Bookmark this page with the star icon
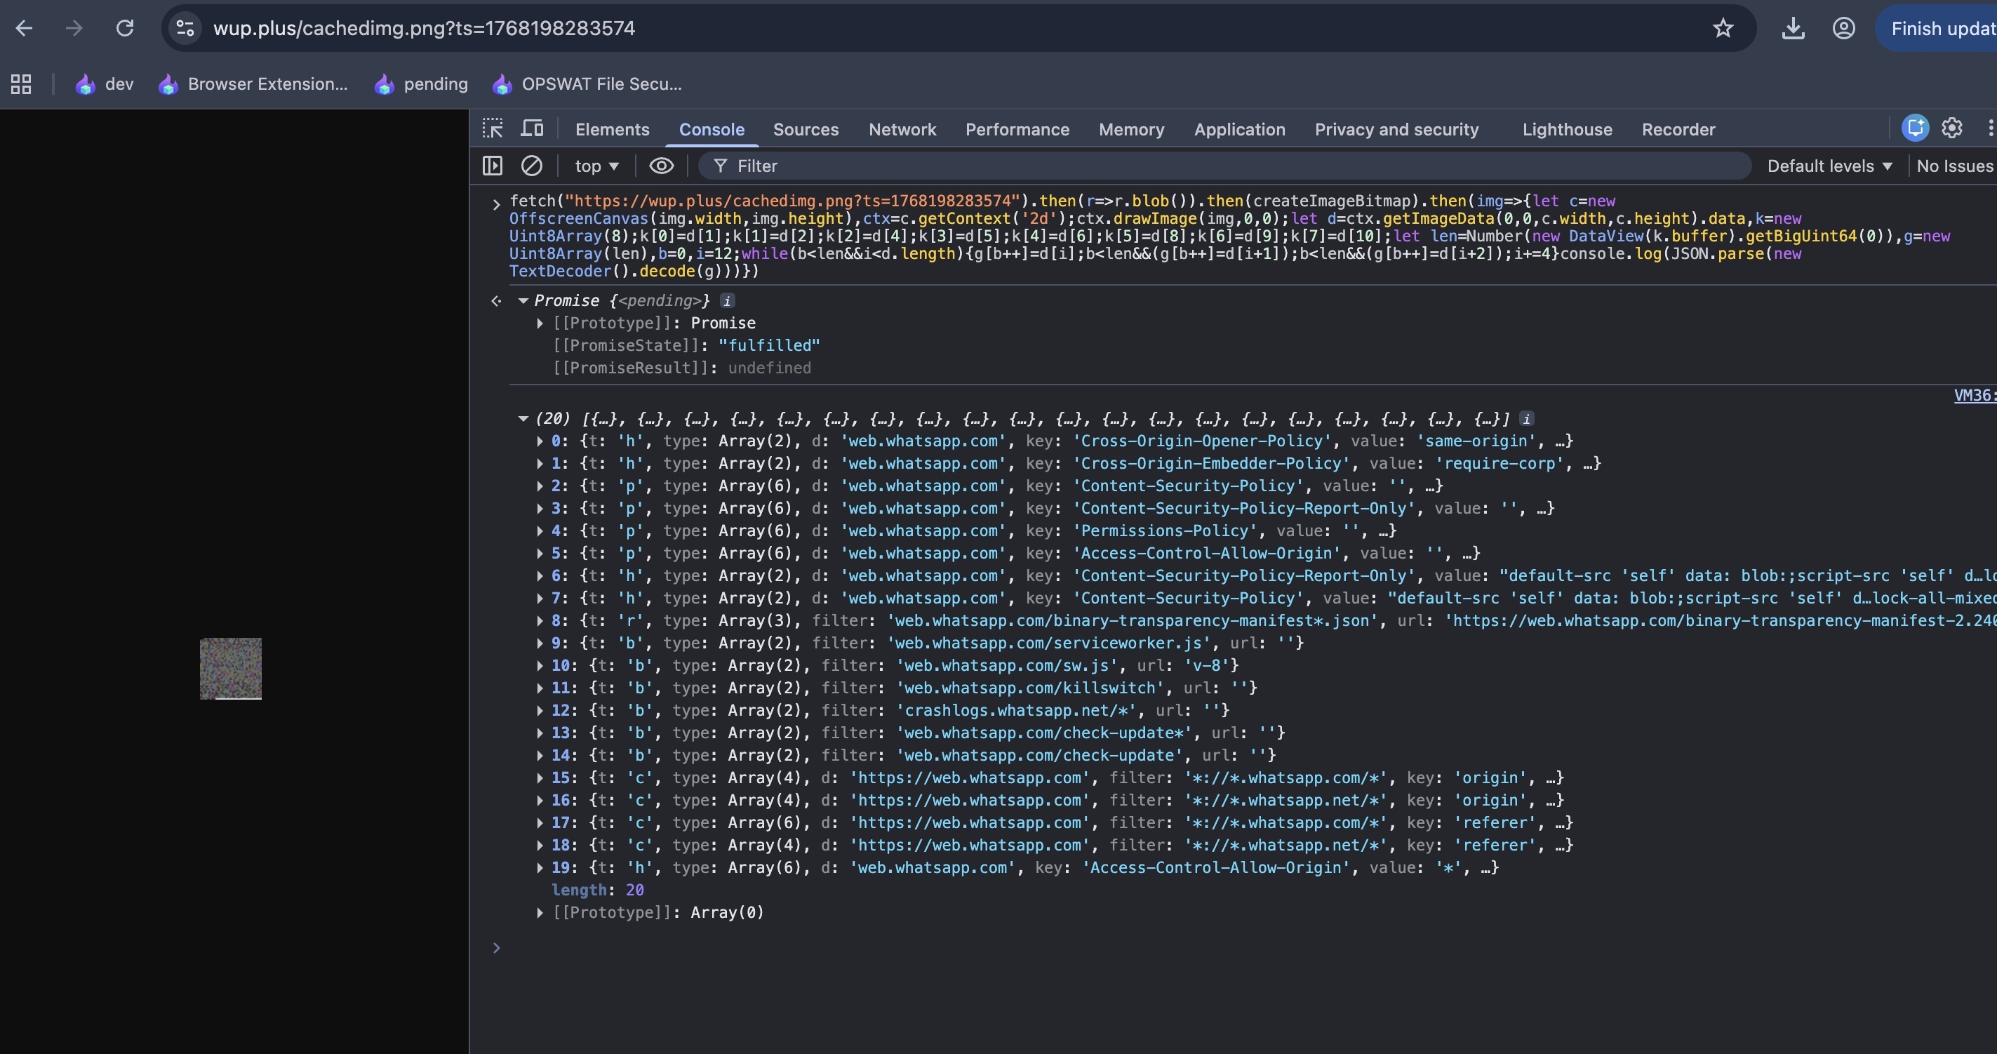Screen dimensions: 1997x1054 (1723, 28)
